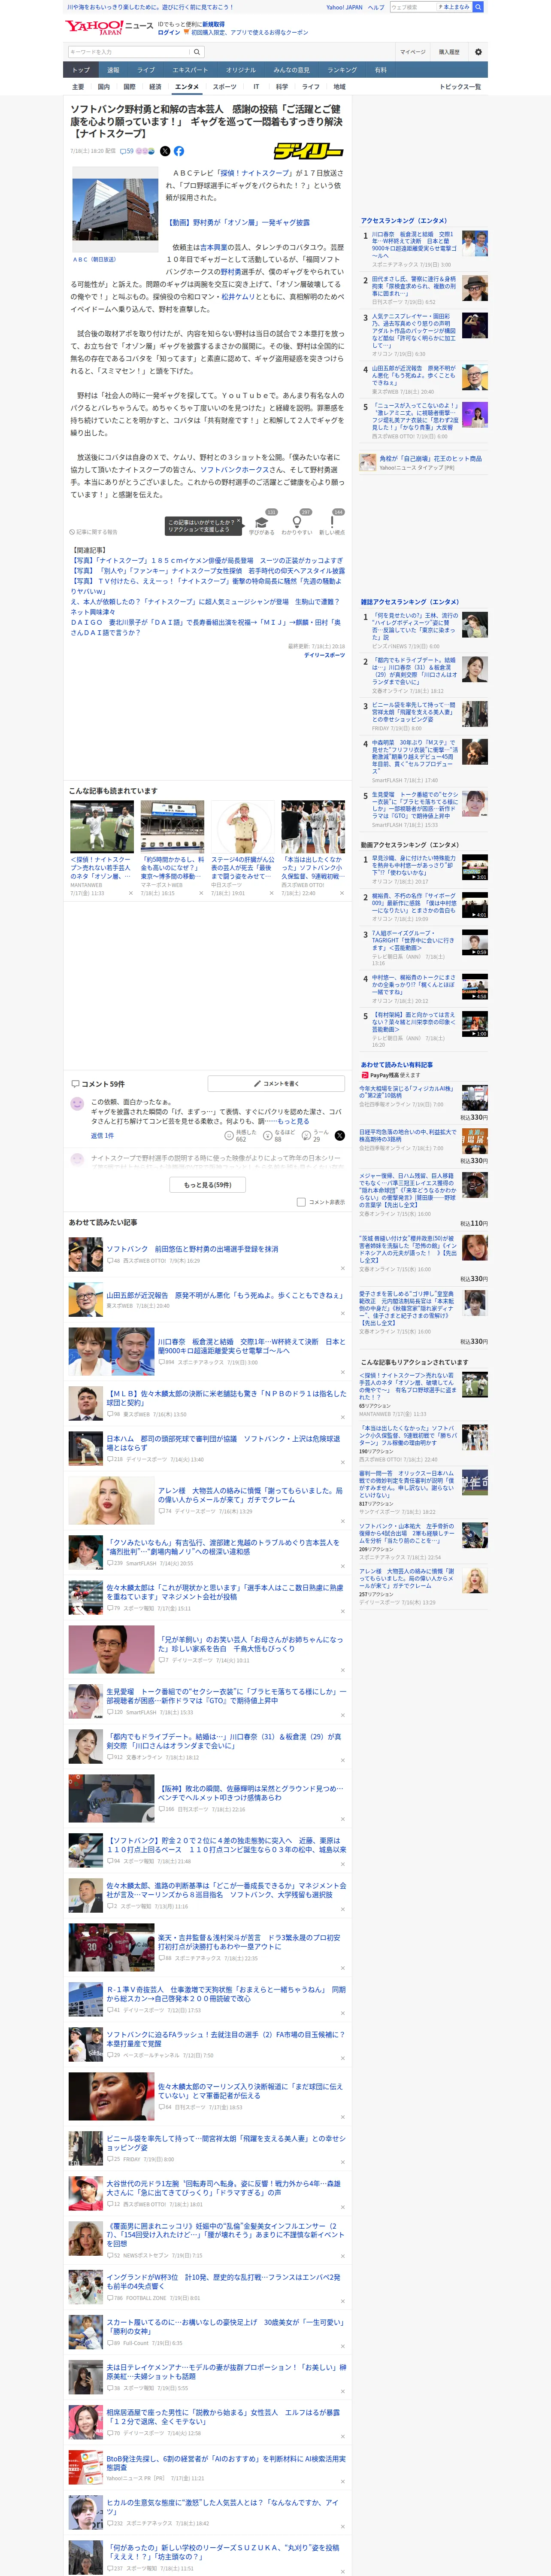Click the first commenter's avatar icon

point(77,1103)
